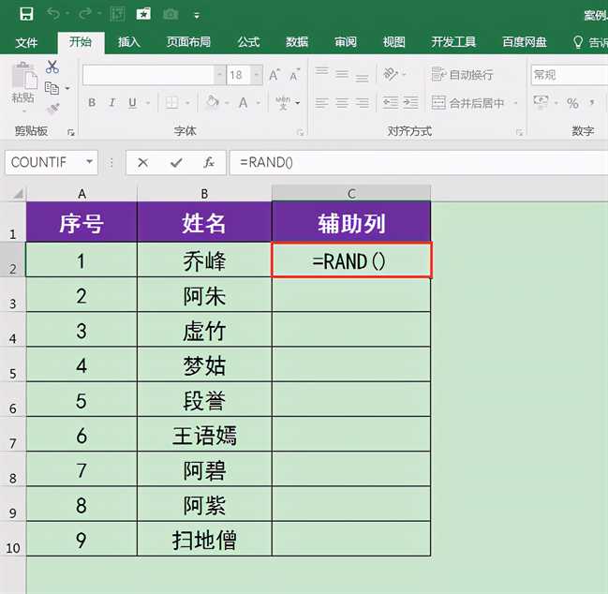Open the font size dropdown
Screen dimensions: 608x594
click(x=255, y=75)
